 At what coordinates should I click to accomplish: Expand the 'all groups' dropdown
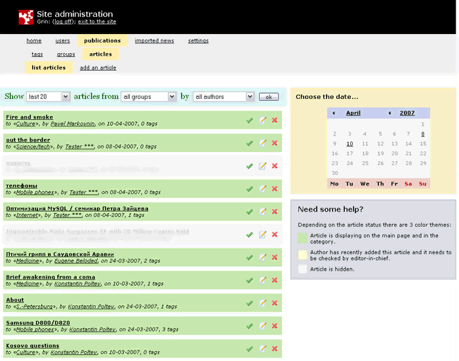(148, 97)
